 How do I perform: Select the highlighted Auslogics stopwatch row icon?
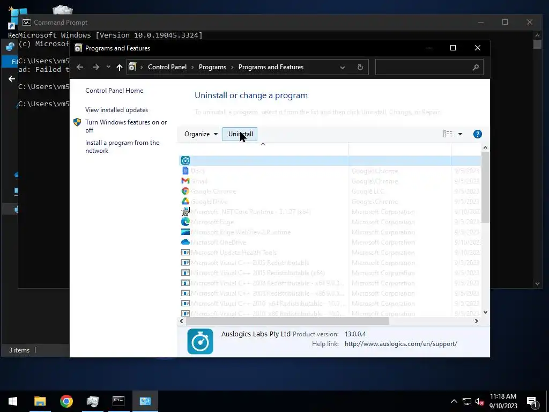185,160
